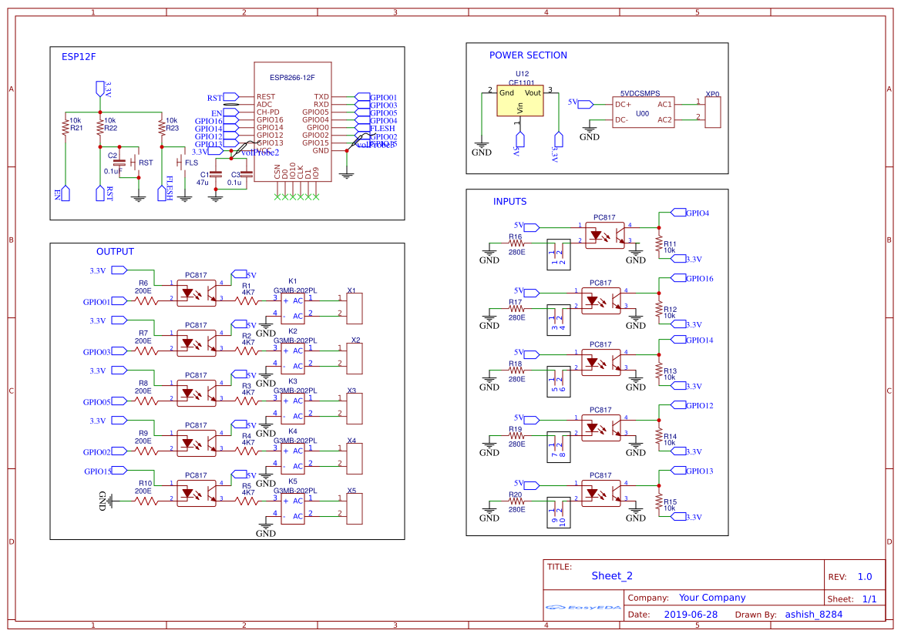Viewport: 901px width, 637px height.
Task: Click the EasyEDA logo in title block
Action: (582, 608)
